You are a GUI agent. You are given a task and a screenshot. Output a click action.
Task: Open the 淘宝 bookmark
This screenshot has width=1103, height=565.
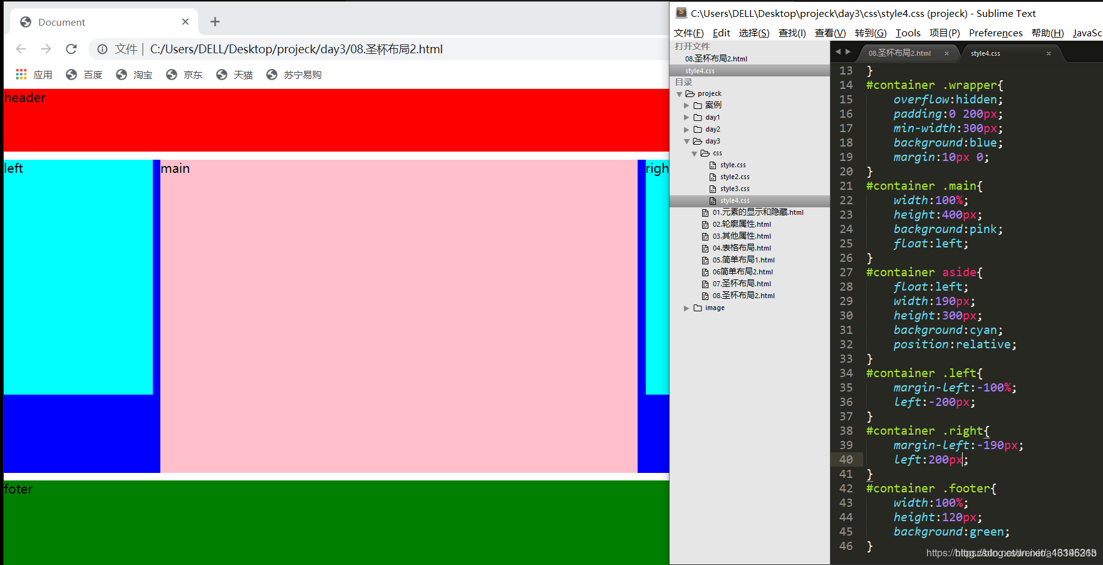click(x=134, y=75)
